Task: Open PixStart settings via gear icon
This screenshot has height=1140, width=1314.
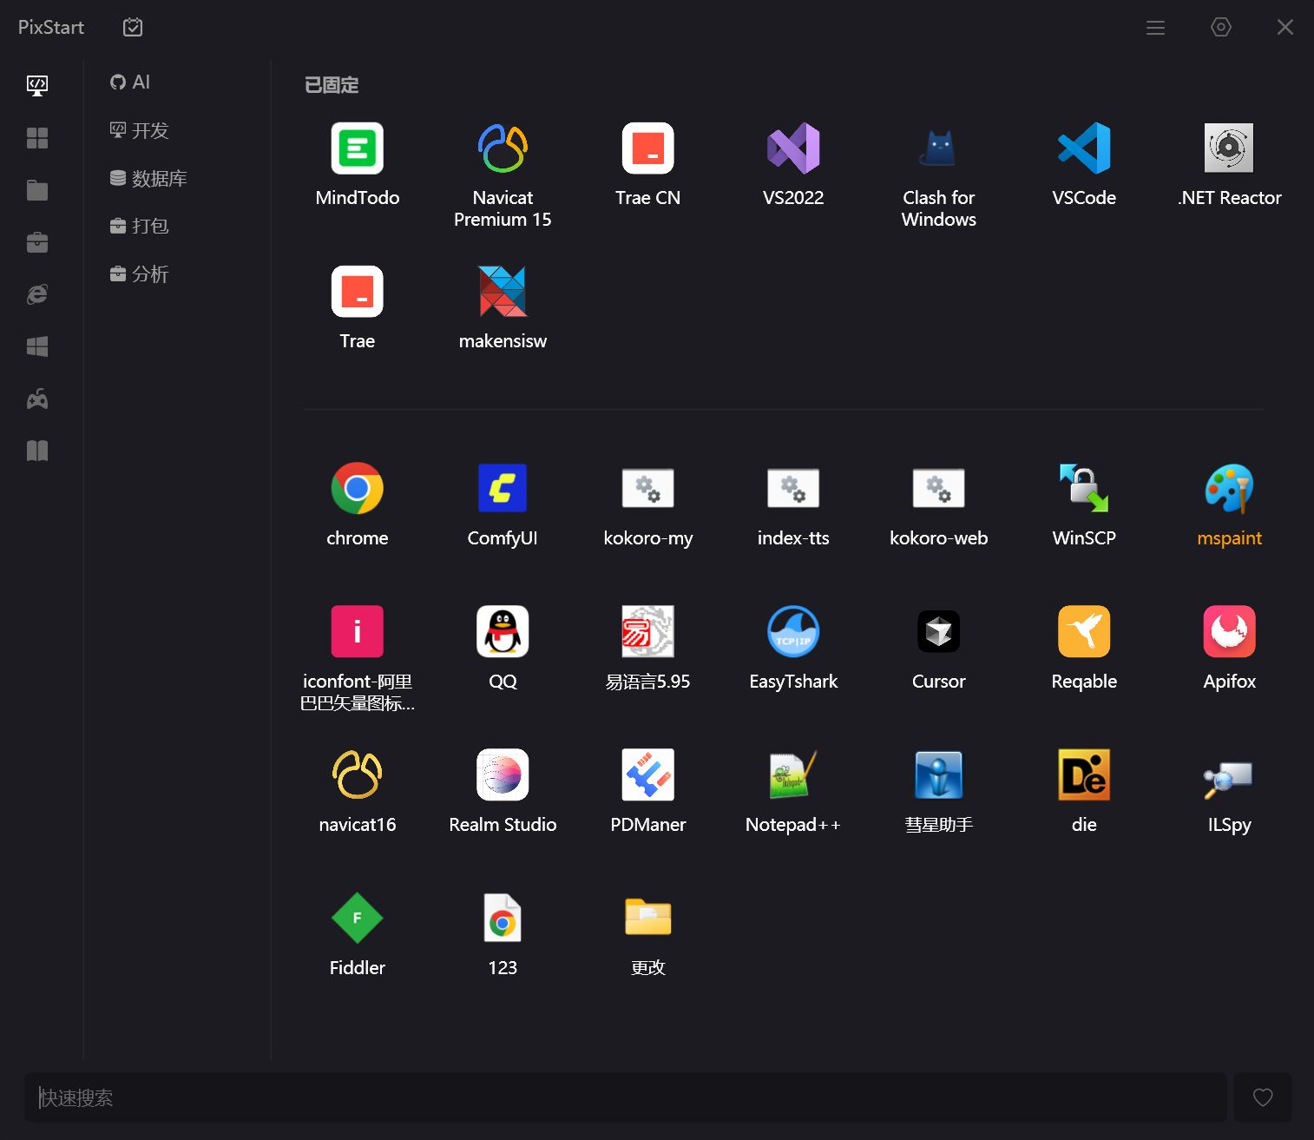Action: point(1220,27)
